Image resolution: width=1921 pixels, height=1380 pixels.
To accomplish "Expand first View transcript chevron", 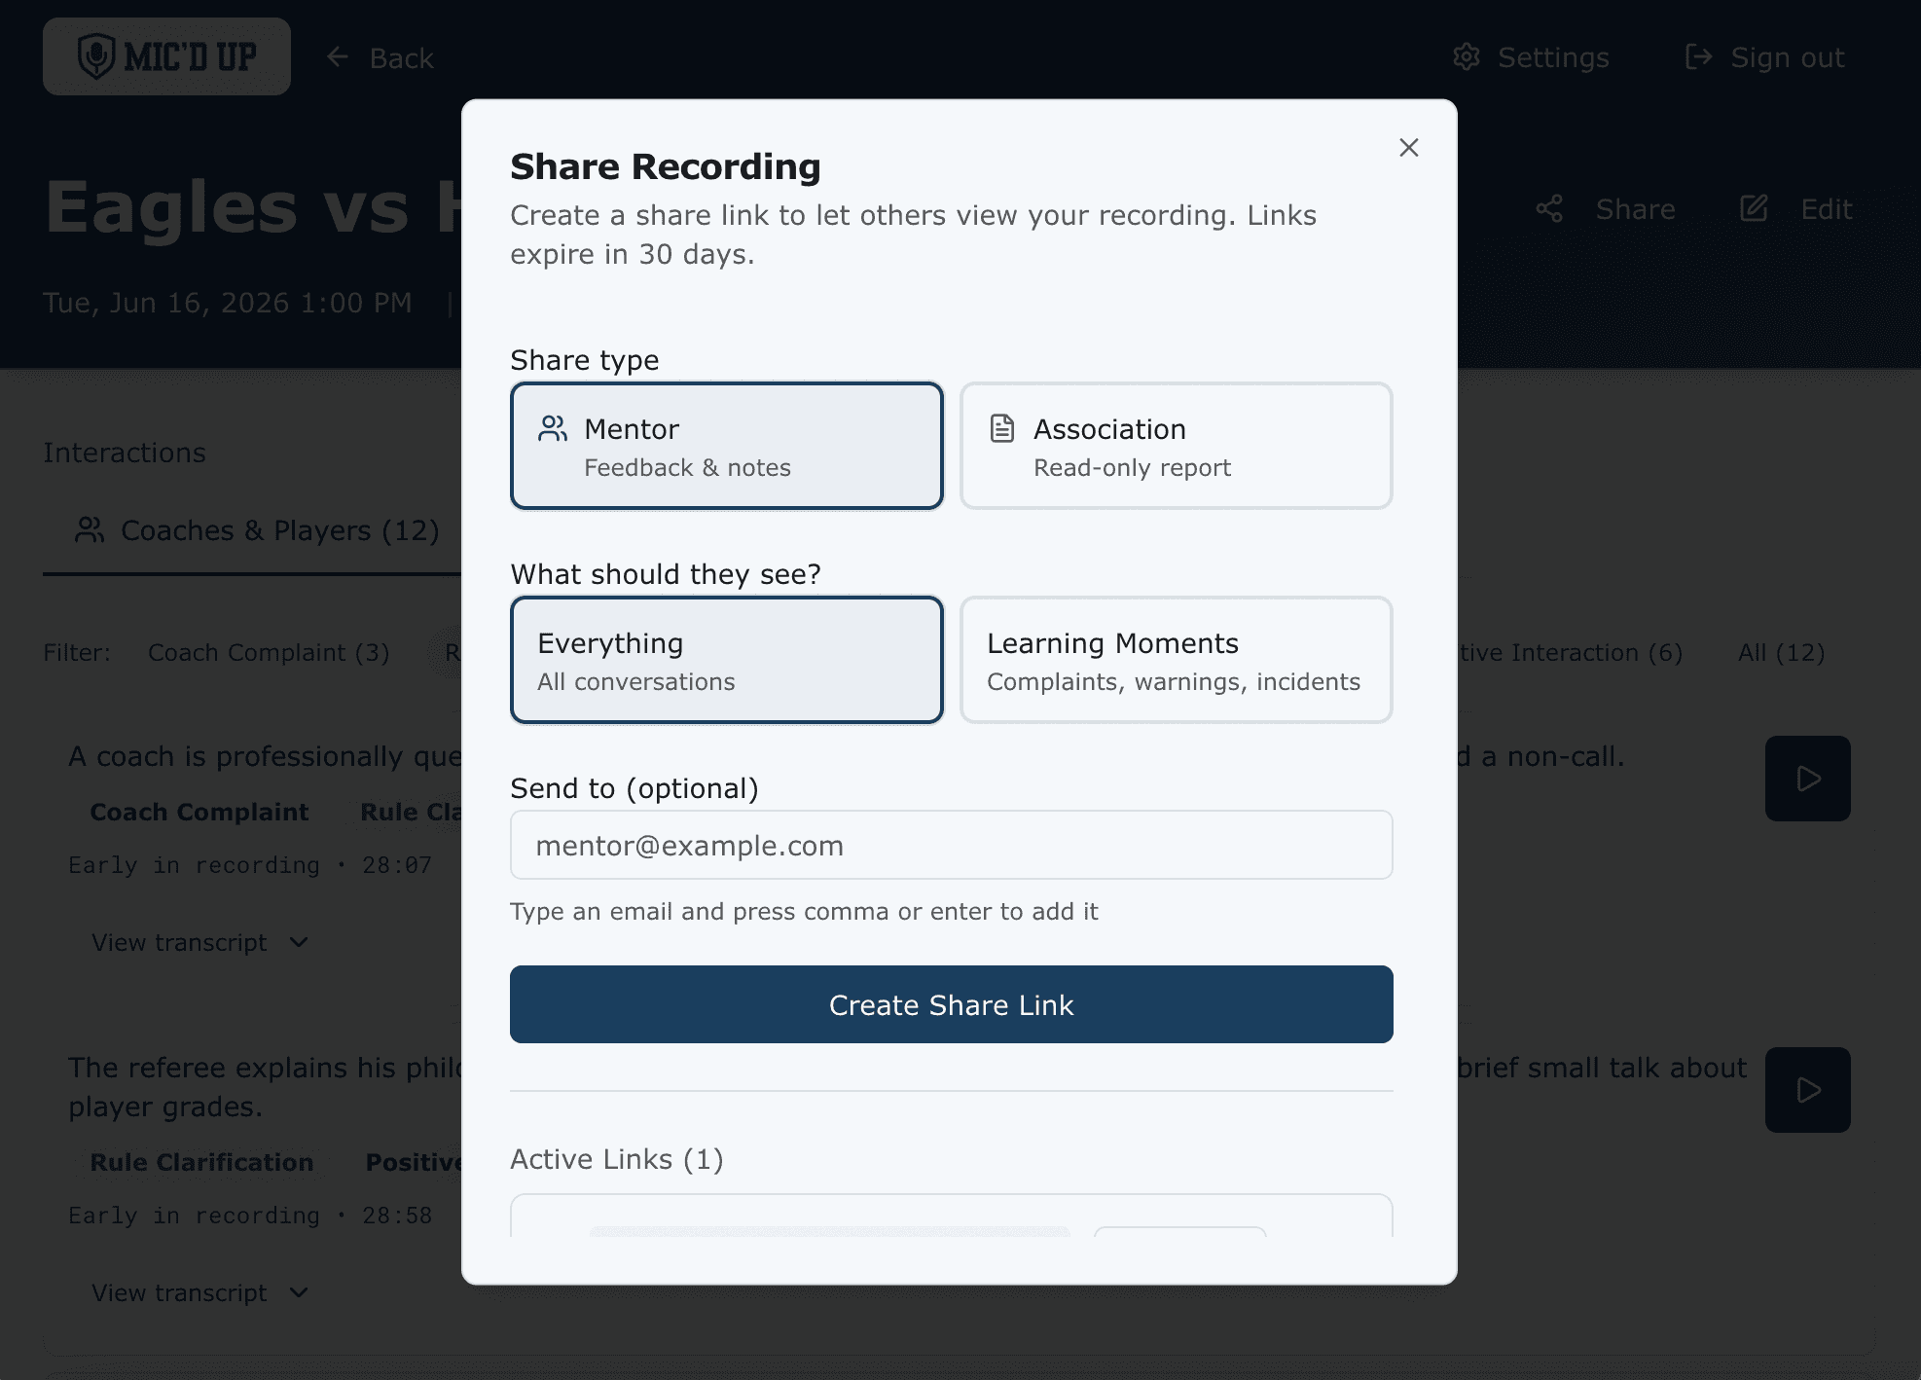I will click(x=299, y=942).
